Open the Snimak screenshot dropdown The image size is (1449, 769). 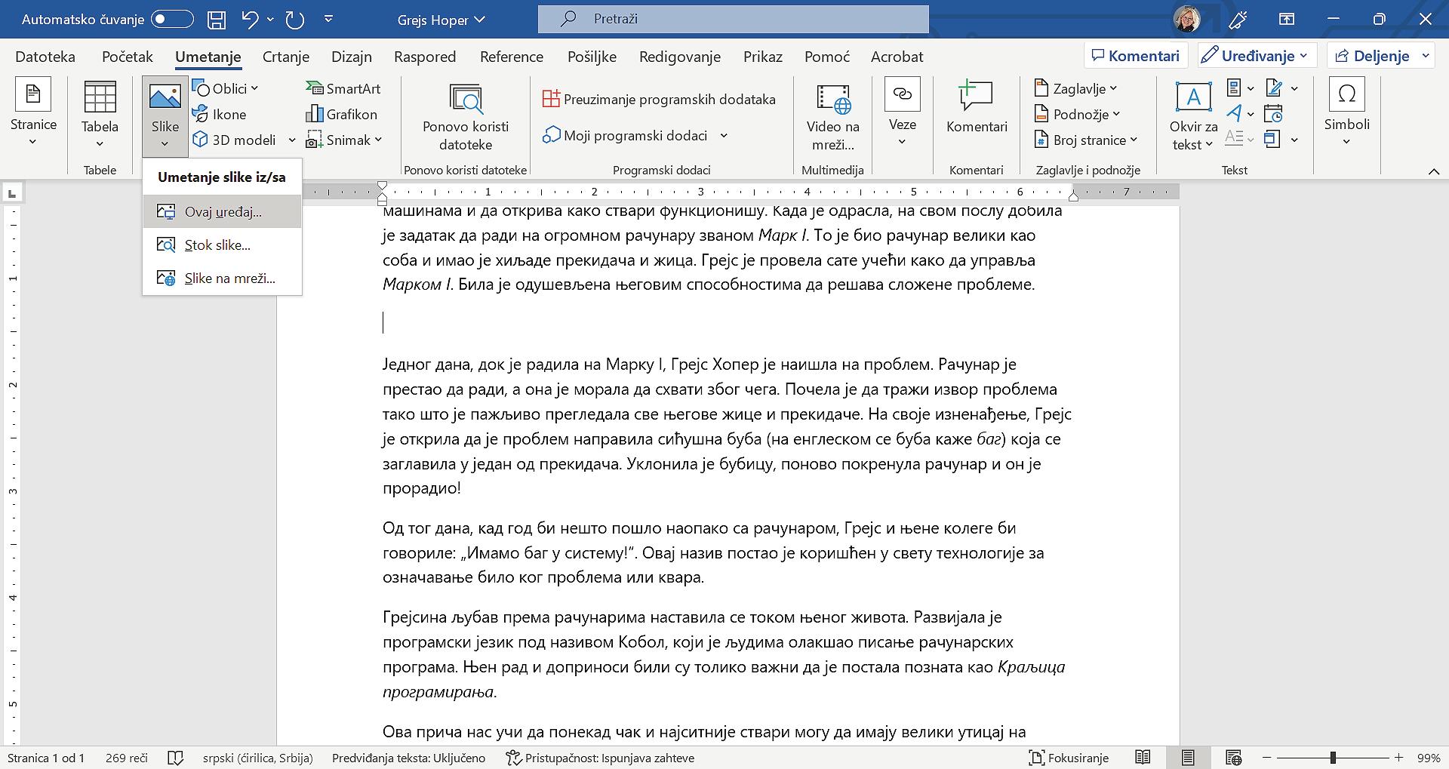[x=344, y=140]
